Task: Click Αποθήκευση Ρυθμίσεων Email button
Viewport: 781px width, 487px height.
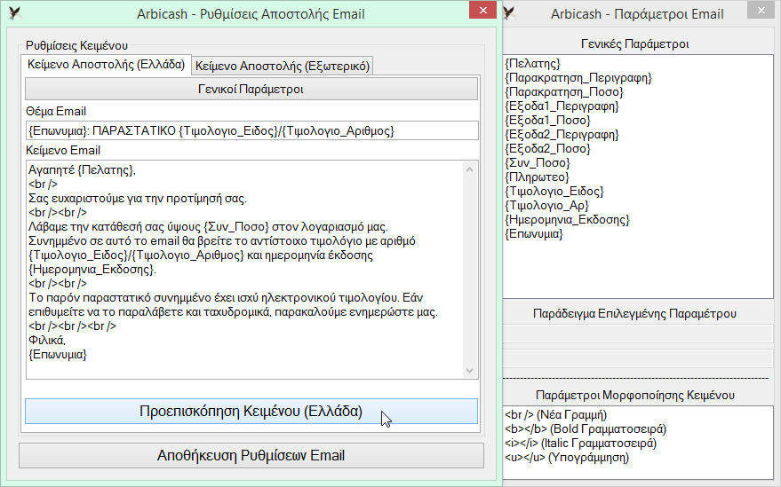Action: tap(251, 455)
